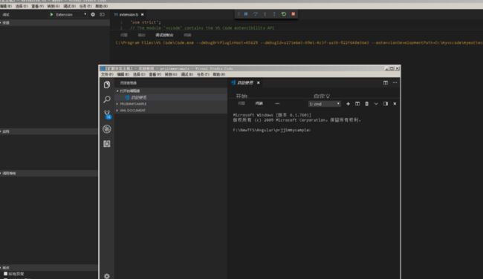Viewport: 483px width, 279px height.
Task: Split the terminal in front window
Action: pyautogui.click(x=357, y=104)
